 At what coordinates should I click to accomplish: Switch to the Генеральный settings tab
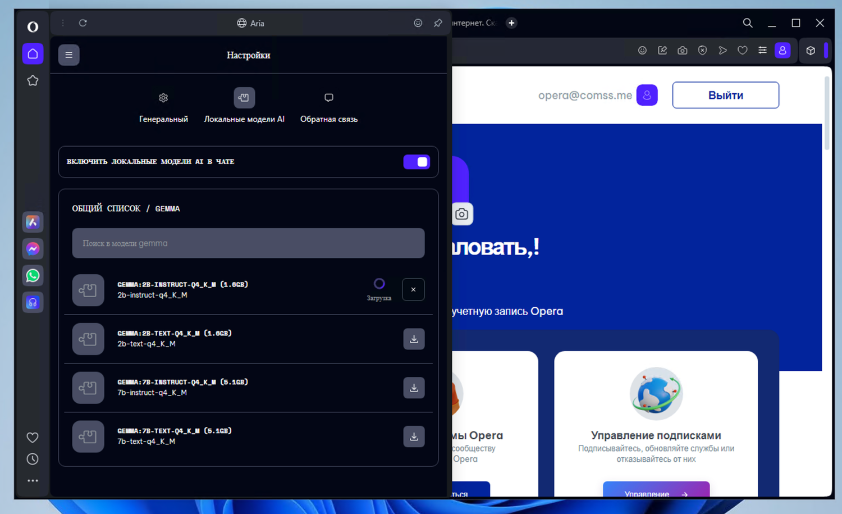coord(163,107)
